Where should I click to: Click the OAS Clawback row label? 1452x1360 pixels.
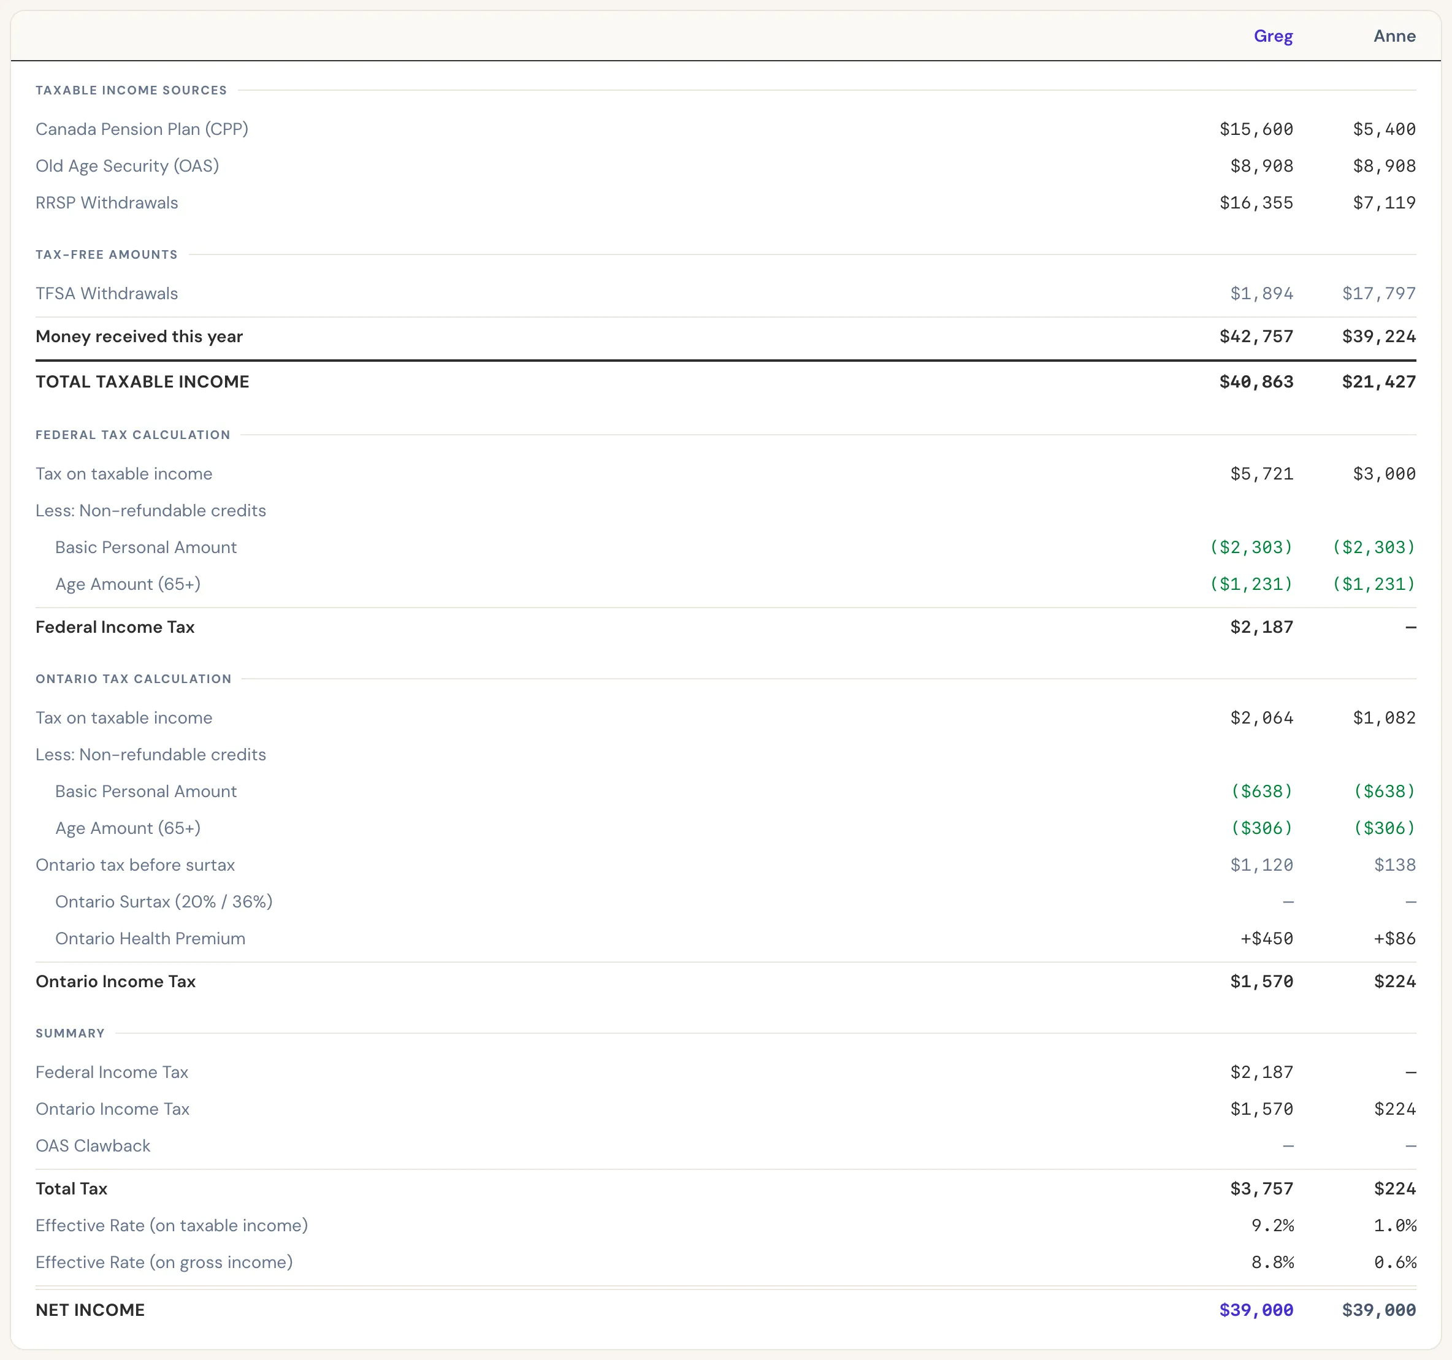click(93, 1146)
